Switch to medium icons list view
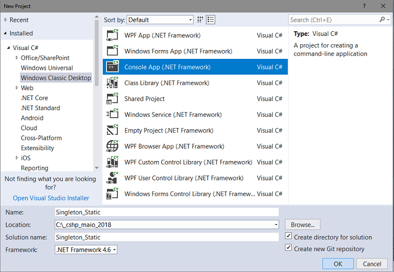This screenshot has height=272, width=394. [211, 20]
